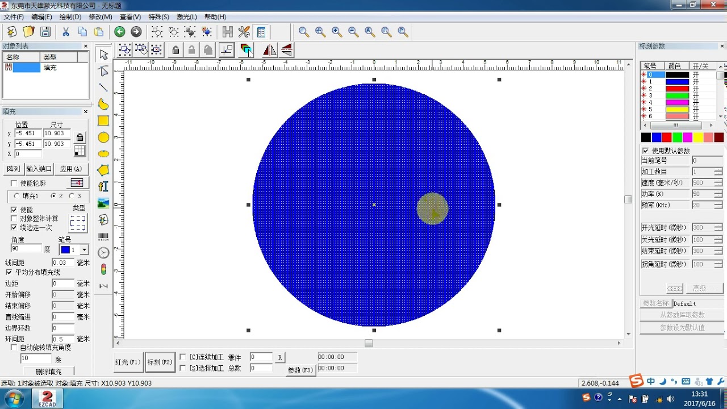
Task: Select the Circle drawing tool
Action: coord(103,137)
